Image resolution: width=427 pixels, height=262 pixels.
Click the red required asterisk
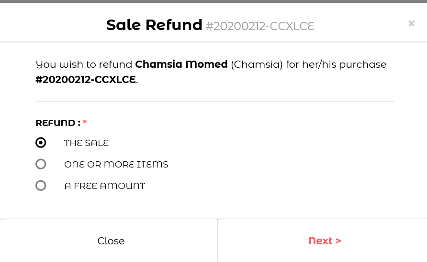point(85,123)
